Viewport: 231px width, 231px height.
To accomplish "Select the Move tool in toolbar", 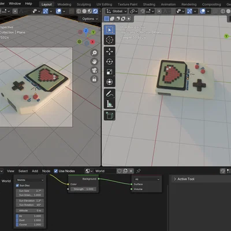I will click(x=110, y=51).
